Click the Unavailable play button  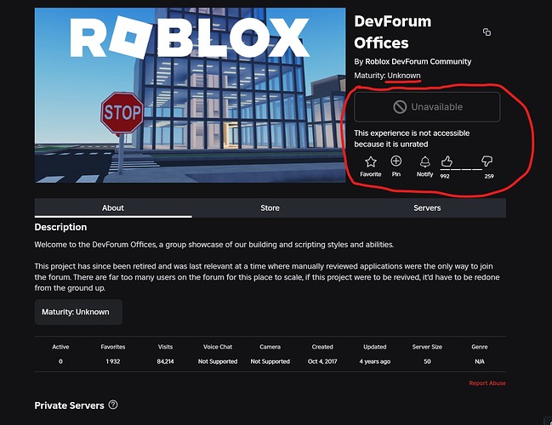click(427, 107)
